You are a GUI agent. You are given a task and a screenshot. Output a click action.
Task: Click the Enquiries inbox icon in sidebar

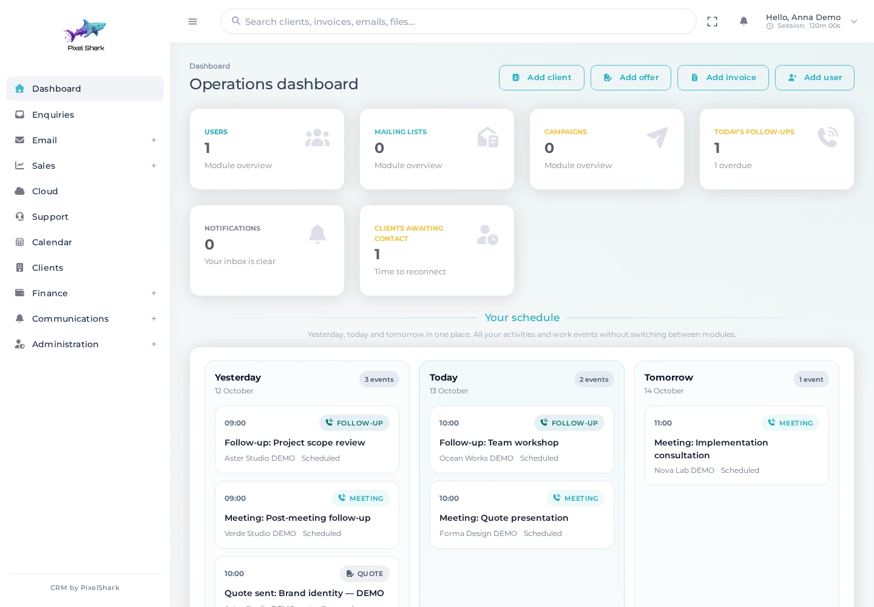20,115
